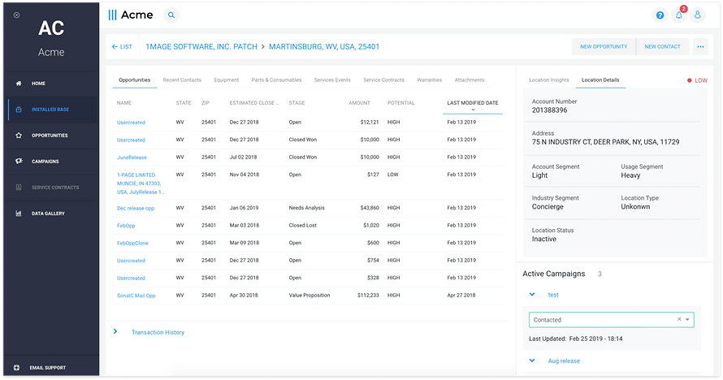The width and height of the screenshot is (723, 380).
Task: Click the Potential column header
Action: coord(400,103)
